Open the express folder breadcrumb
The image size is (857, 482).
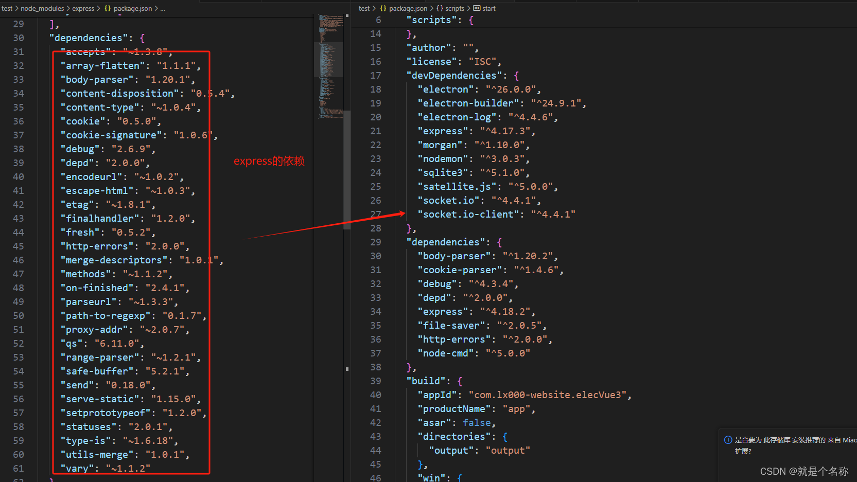click(83, 8)
